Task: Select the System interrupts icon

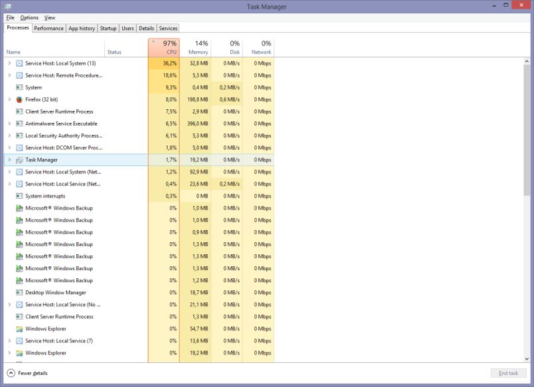Action: tap(18, 196)
